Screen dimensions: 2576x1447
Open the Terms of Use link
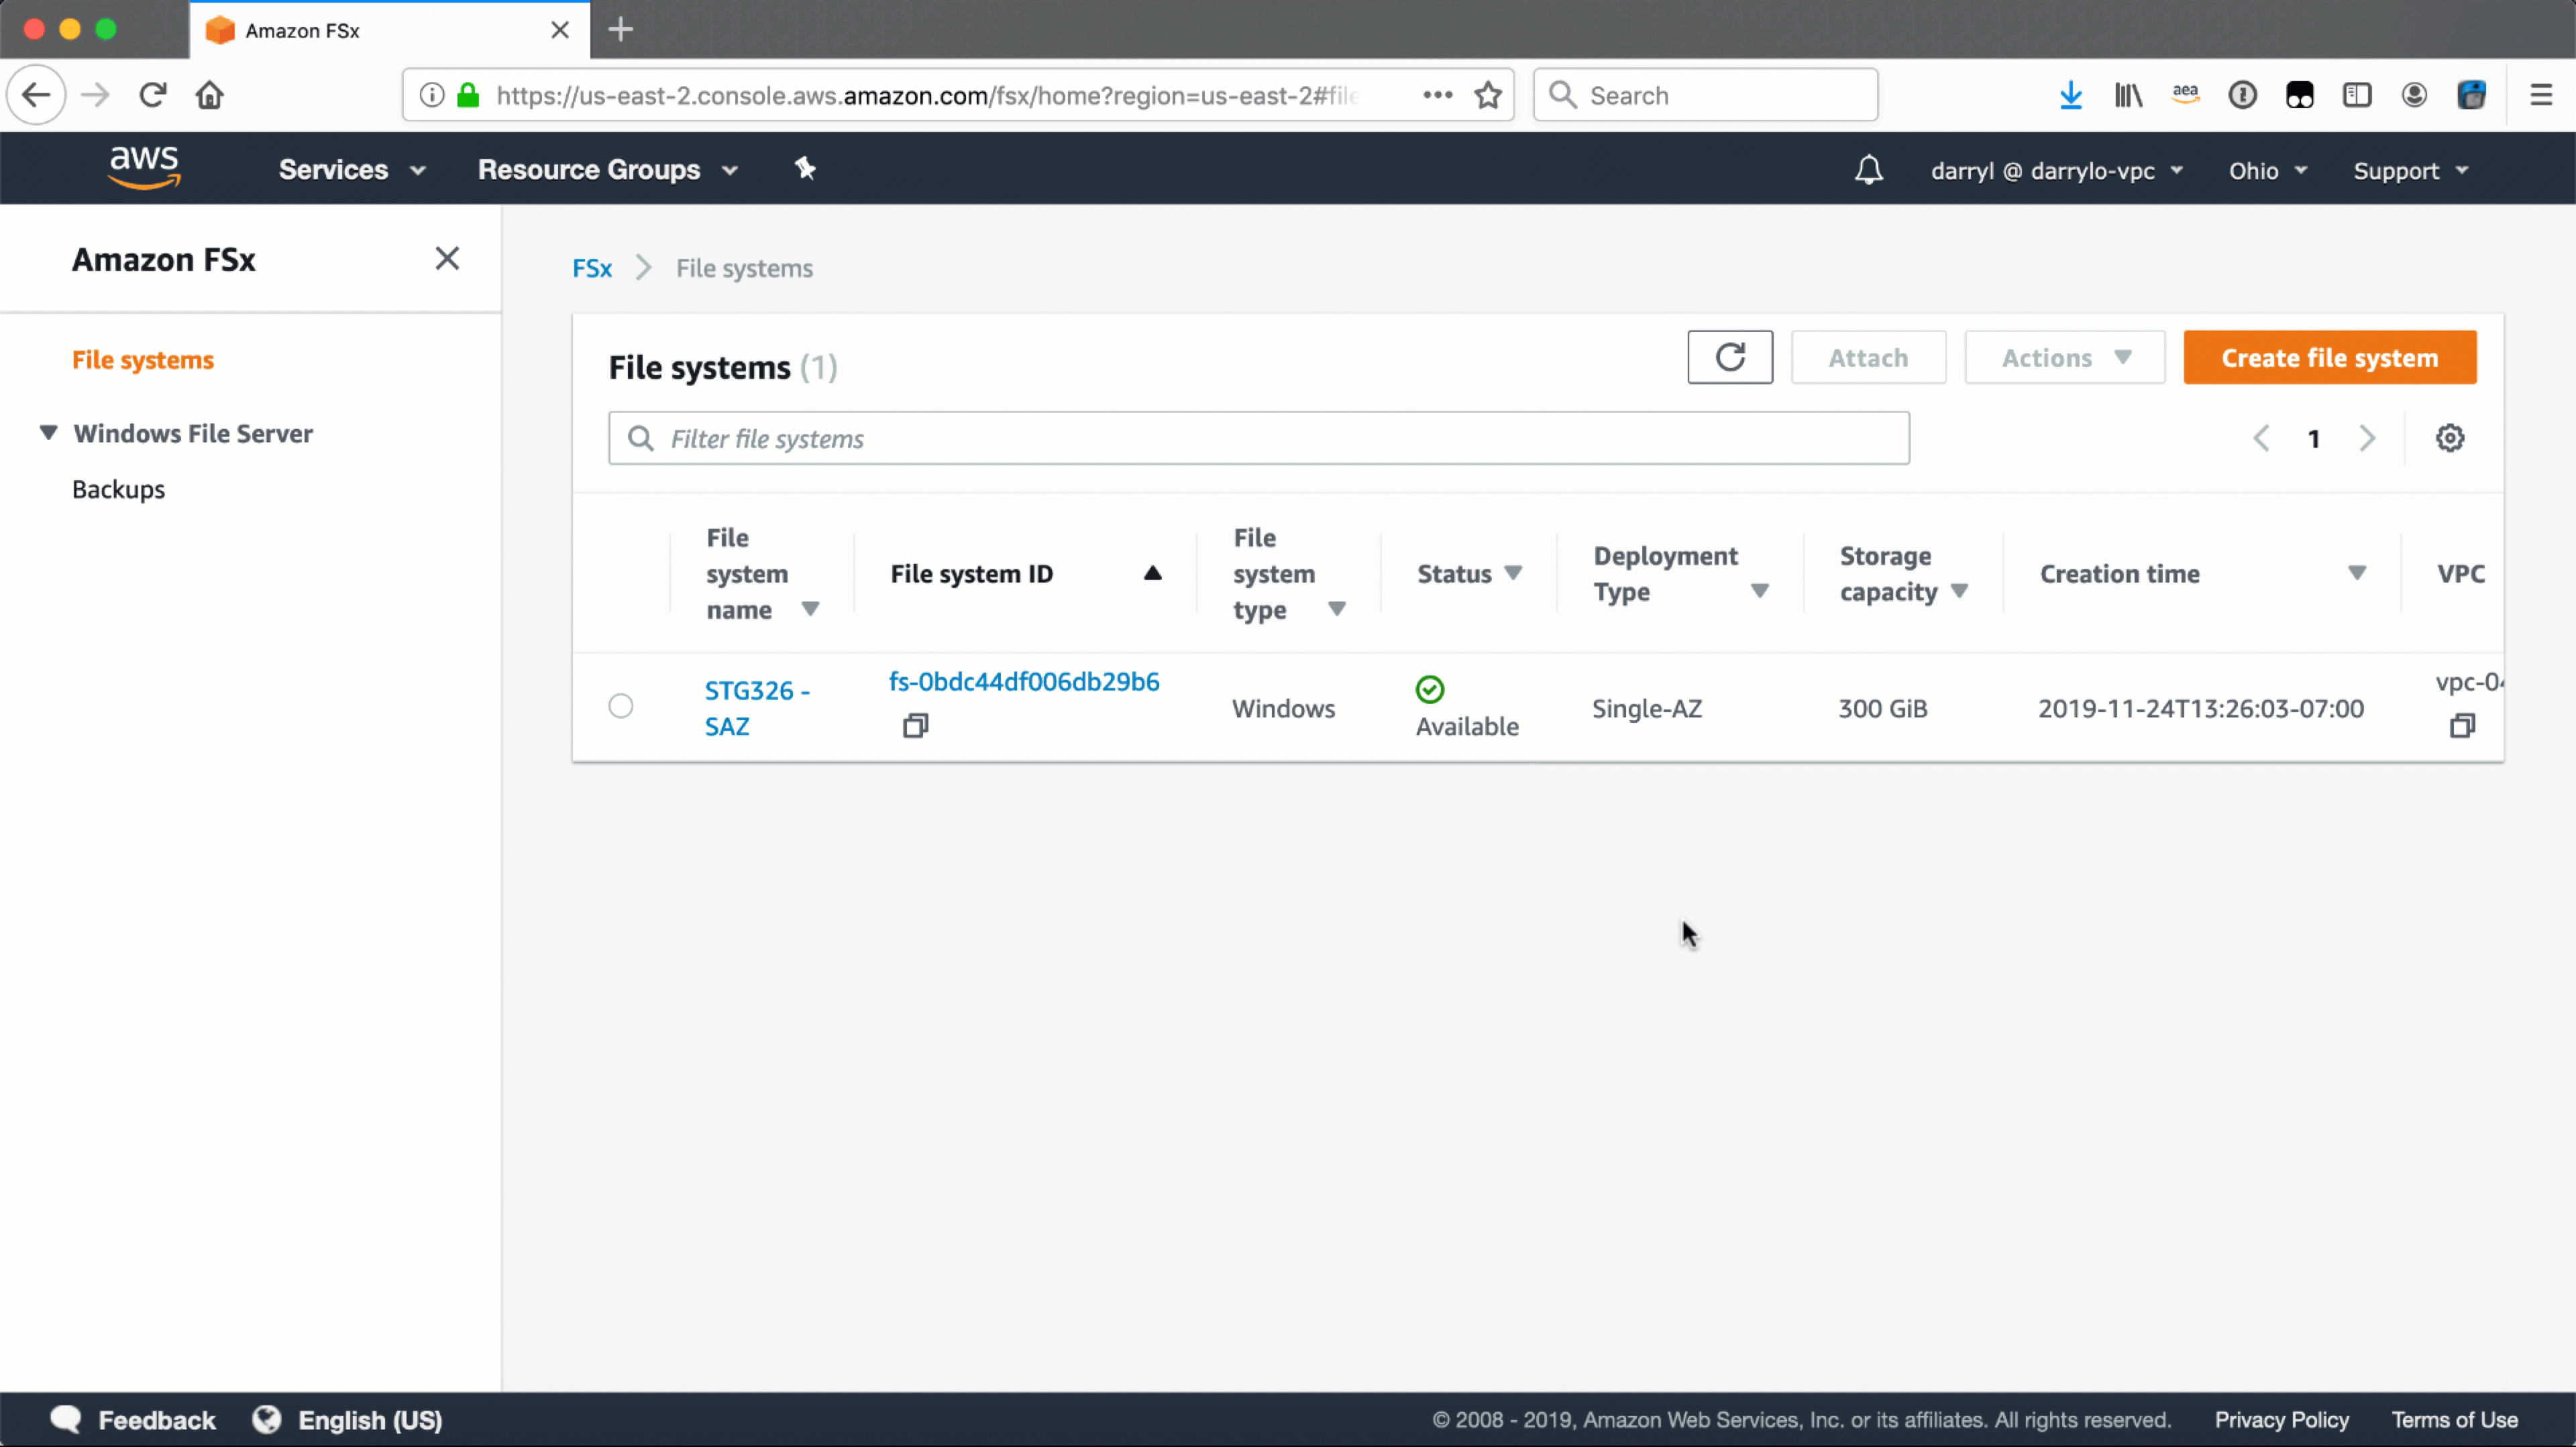2455,1420
